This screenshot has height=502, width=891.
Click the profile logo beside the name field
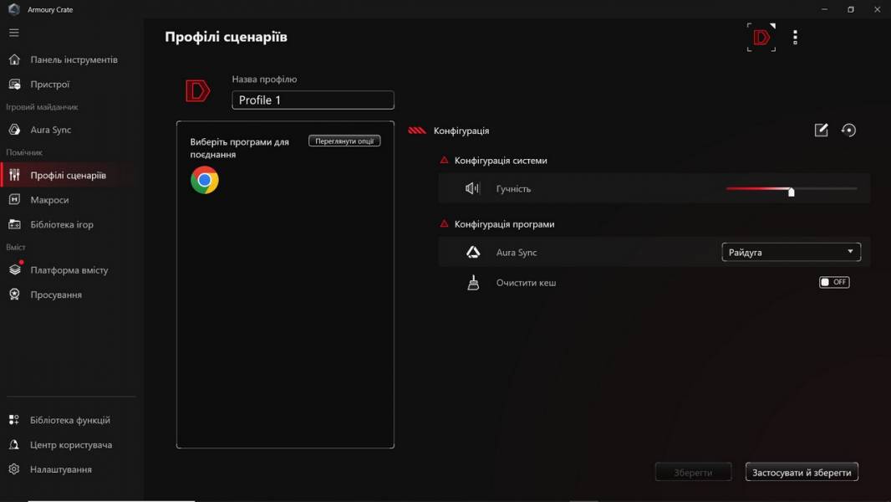point(197,91)
